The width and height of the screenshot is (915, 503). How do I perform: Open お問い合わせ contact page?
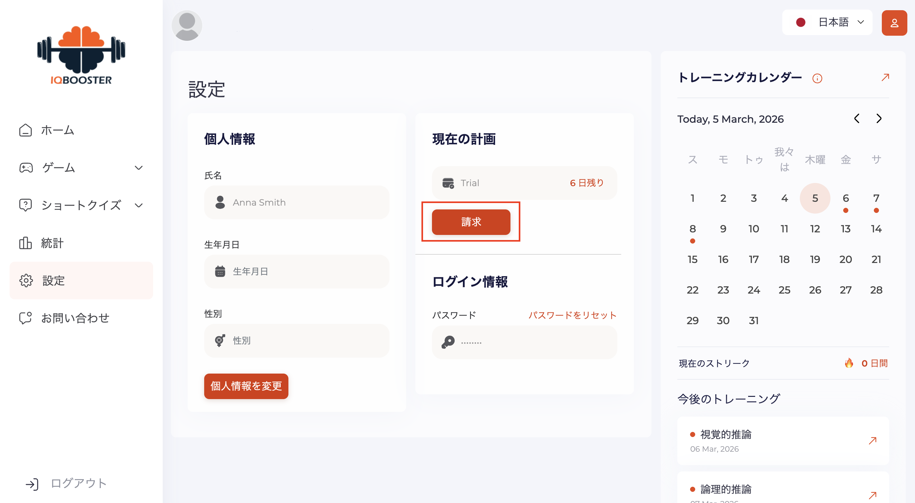(x=75, y=318)
